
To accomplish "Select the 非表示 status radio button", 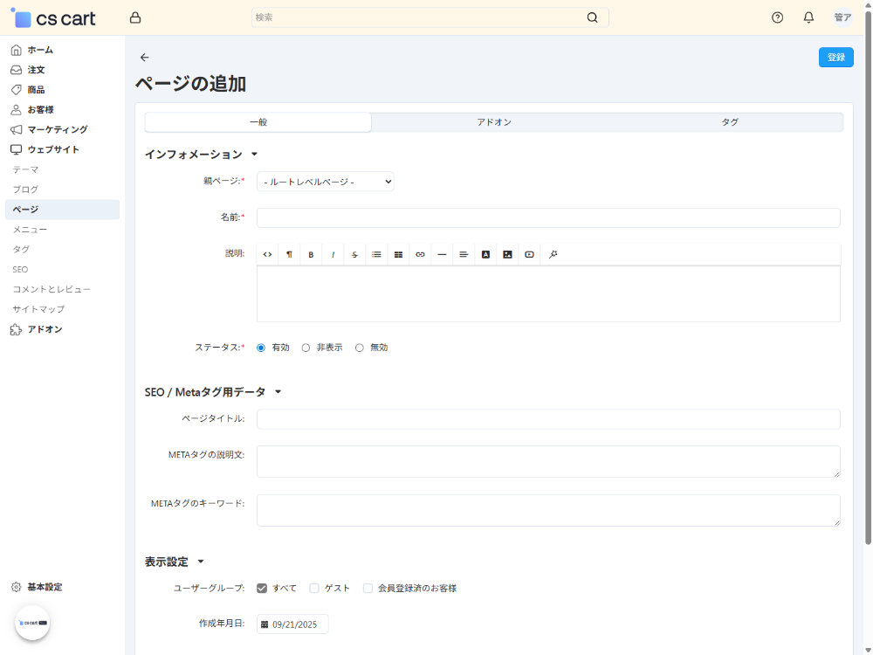I will (x=306, y=348).
